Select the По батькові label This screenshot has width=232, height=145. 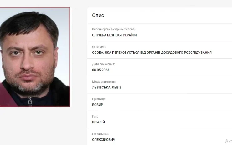101,134
